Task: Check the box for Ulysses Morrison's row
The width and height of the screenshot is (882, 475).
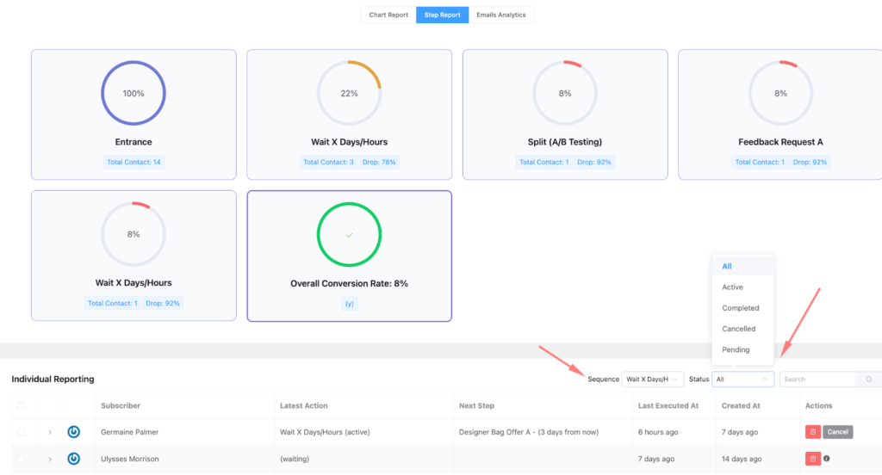Action: pos(22,459)
